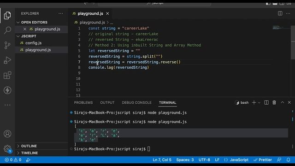Screen dimensions: 295x166
Task: Change end of line sequence LF
Action: coord(217,160)
